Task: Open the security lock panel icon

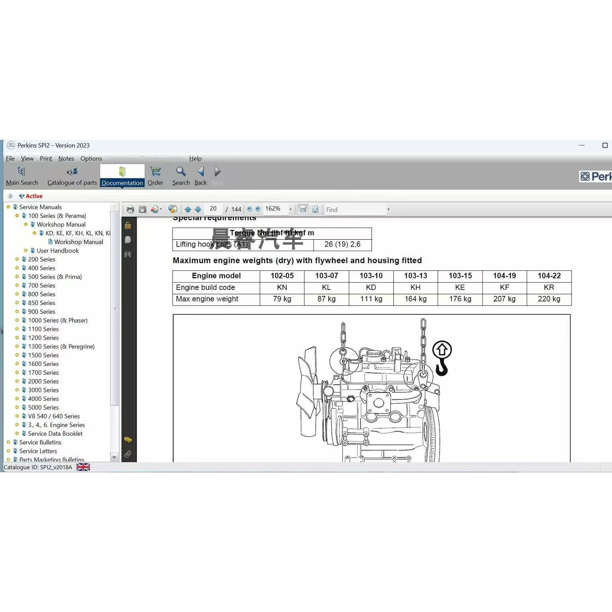Action: (128, 225)
